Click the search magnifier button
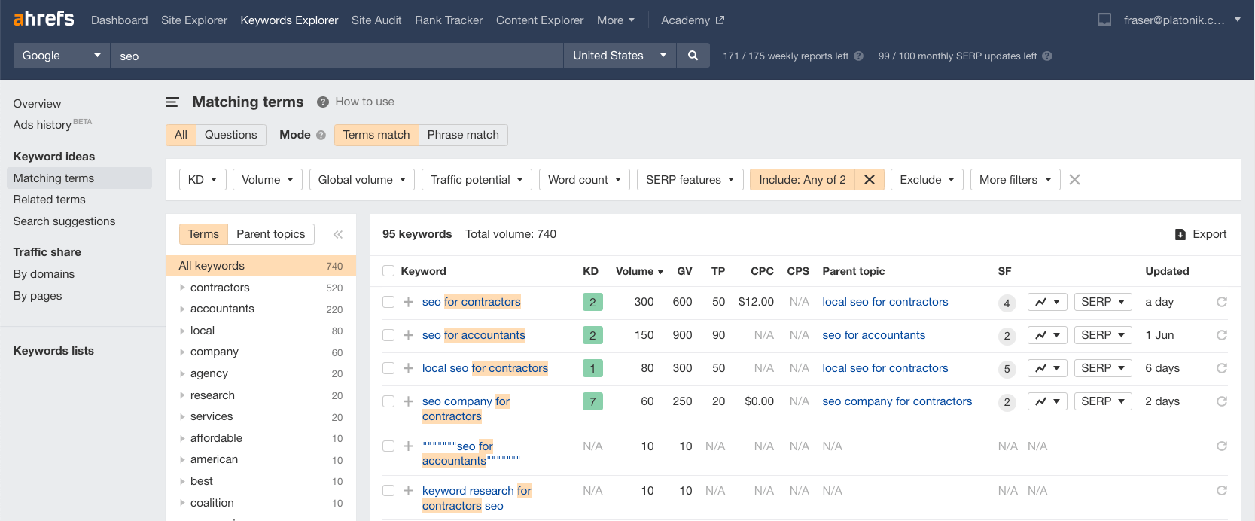Image resolution: width=1255 pixels, height=521 pixels. [x=693, y=56]
